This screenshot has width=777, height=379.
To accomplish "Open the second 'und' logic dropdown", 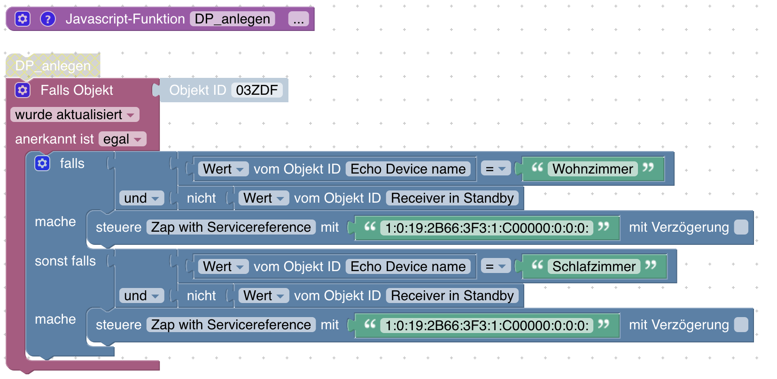I will (141, 296).
